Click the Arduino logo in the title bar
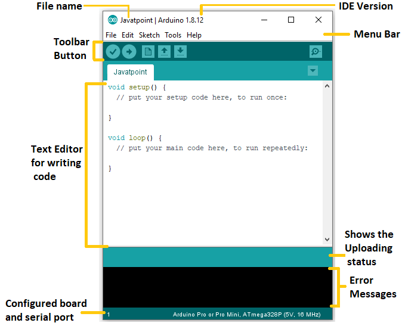Viewport: 402px width, 329px height. 113,20
